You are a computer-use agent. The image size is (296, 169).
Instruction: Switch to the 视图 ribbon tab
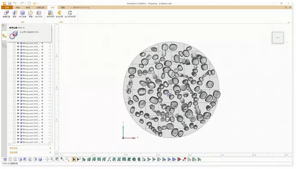63,7
